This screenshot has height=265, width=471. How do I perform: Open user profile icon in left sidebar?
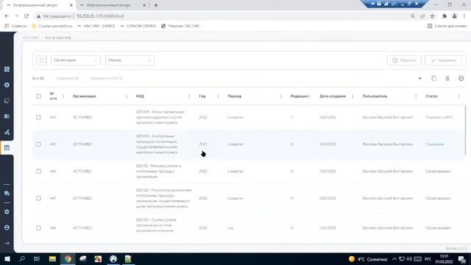pyautogui.click(x=7, y=227)
